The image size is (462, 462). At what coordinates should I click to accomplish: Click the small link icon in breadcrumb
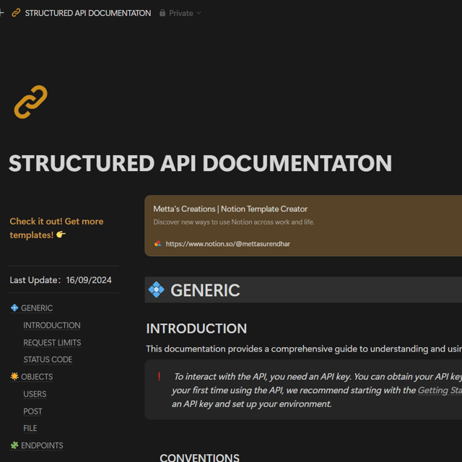pyautogui.click(x=16, y=13)
